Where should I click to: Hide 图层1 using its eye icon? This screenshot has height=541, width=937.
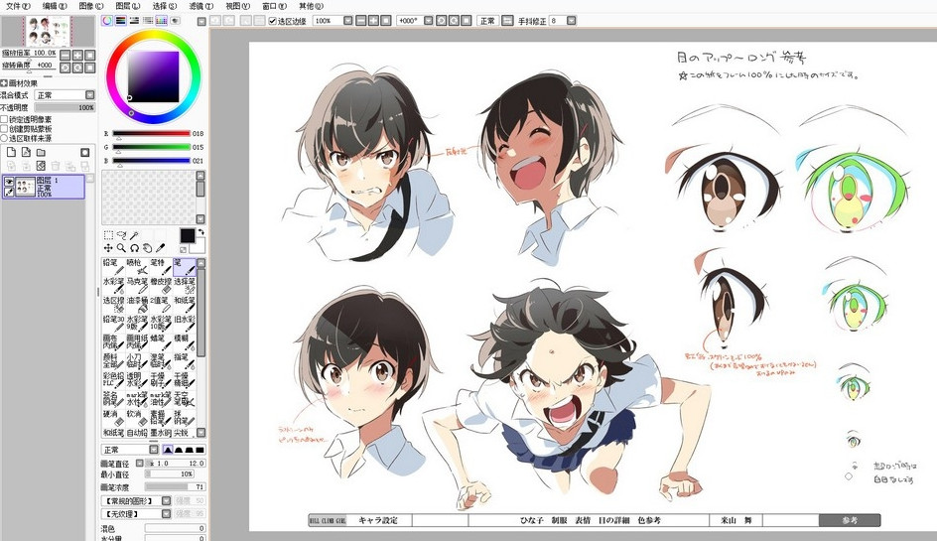(9, 182)
